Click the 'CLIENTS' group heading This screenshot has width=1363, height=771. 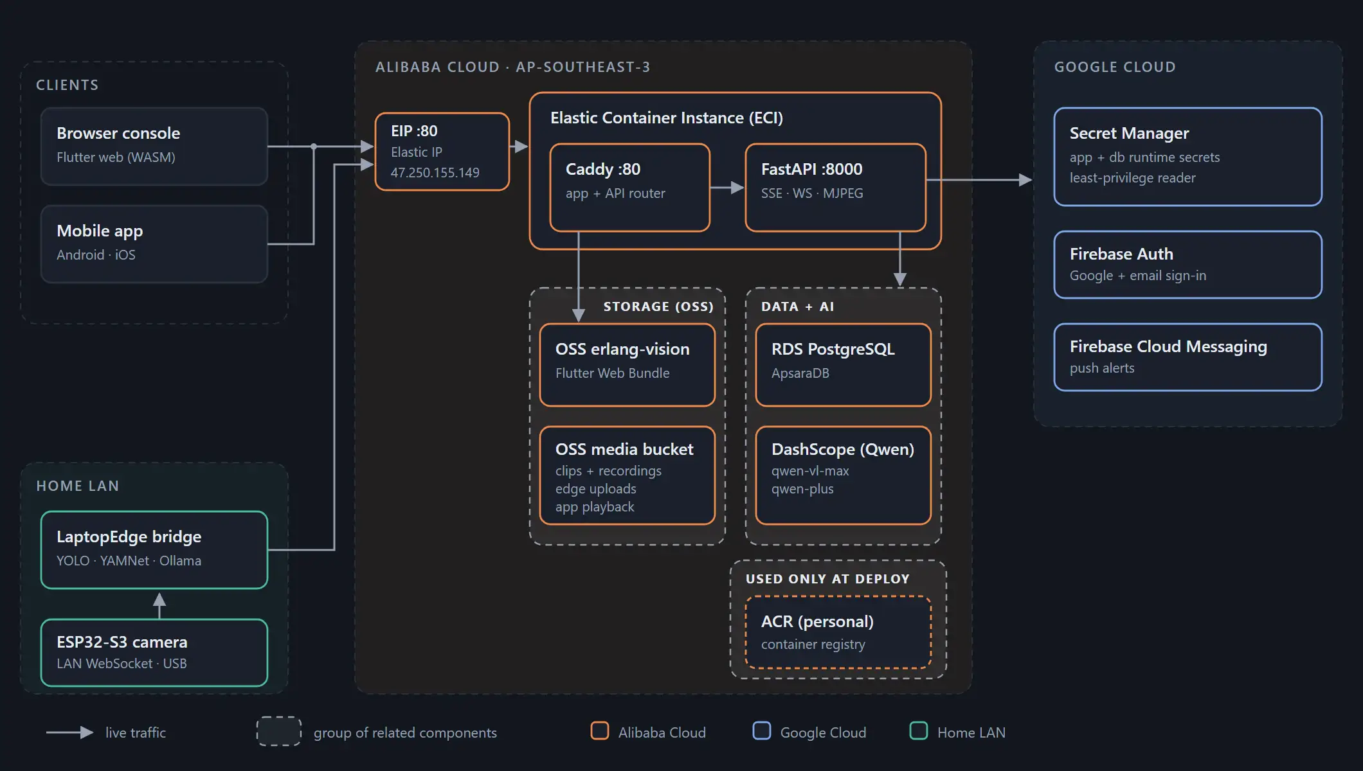[68, 85]
